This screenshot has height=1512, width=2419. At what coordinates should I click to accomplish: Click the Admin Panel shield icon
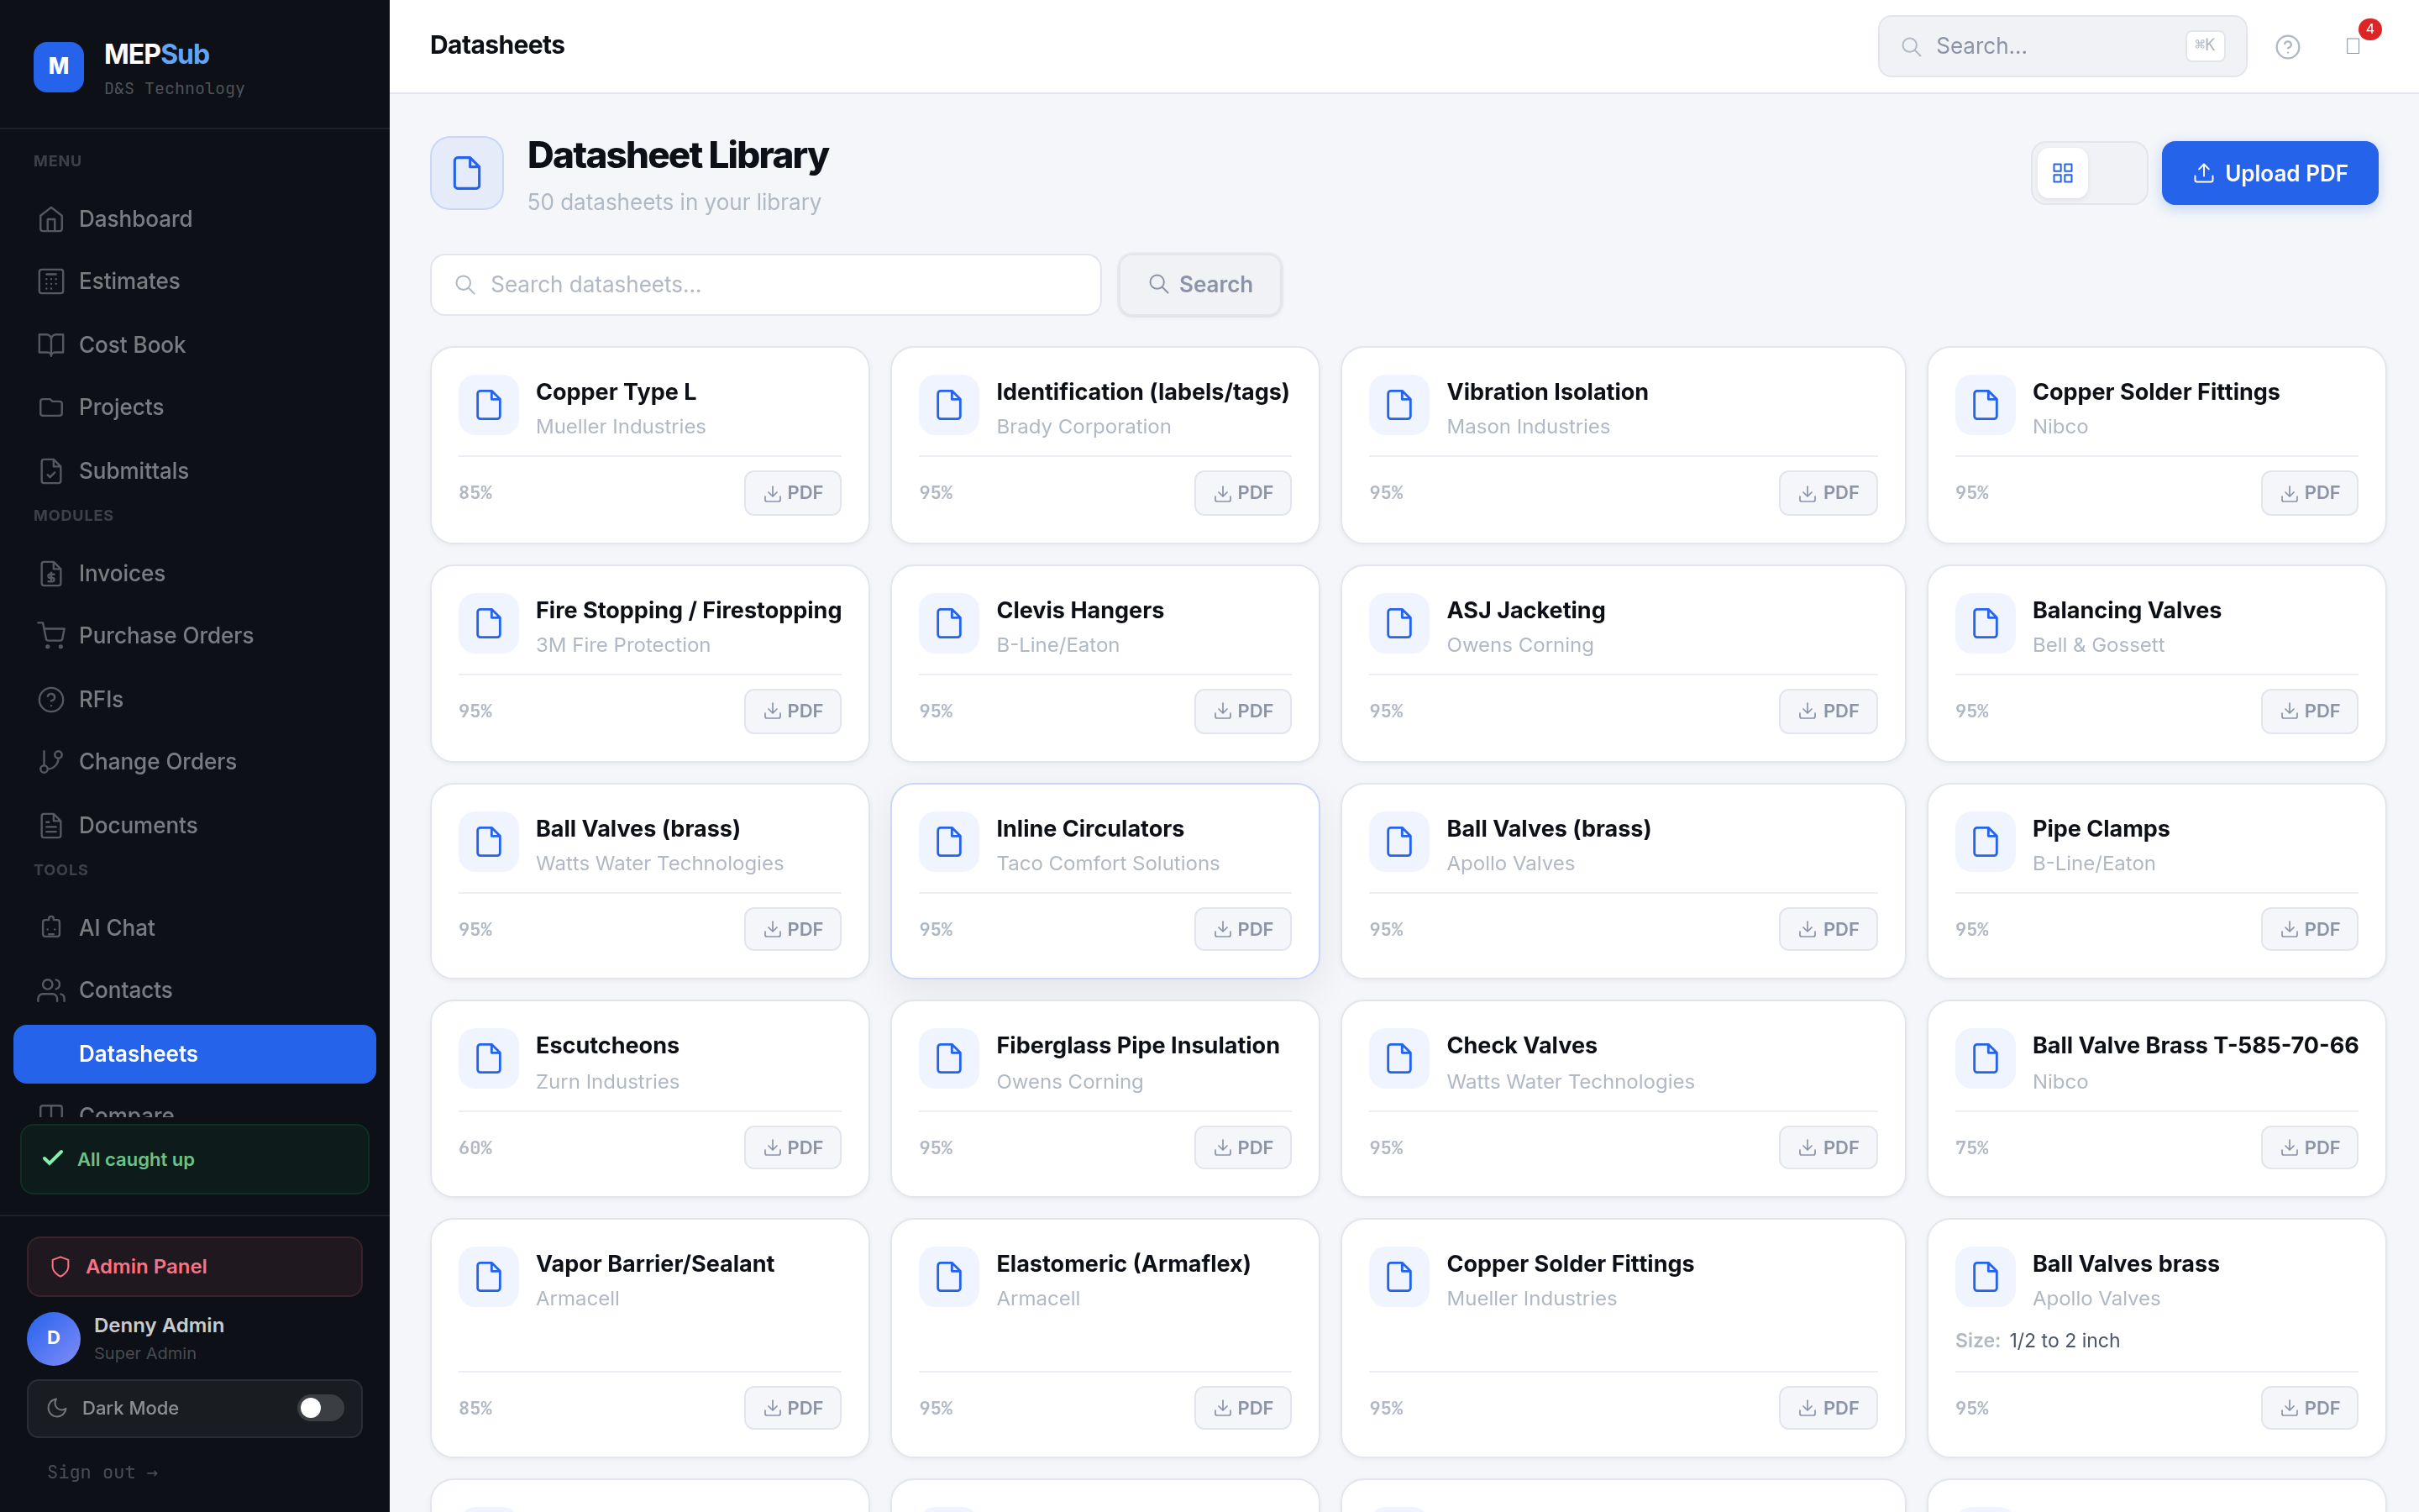(x=60, y=1267)
